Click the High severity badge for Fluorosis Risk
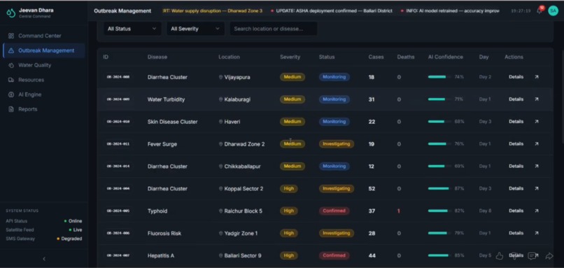The height and width of the screenshot is (268, 564). 289,233
